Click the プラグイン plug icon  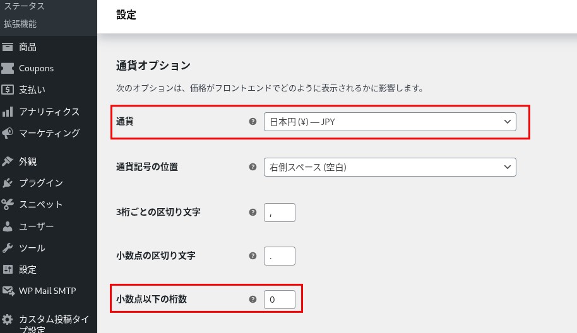pyautogui.click(x=8, y=183)
